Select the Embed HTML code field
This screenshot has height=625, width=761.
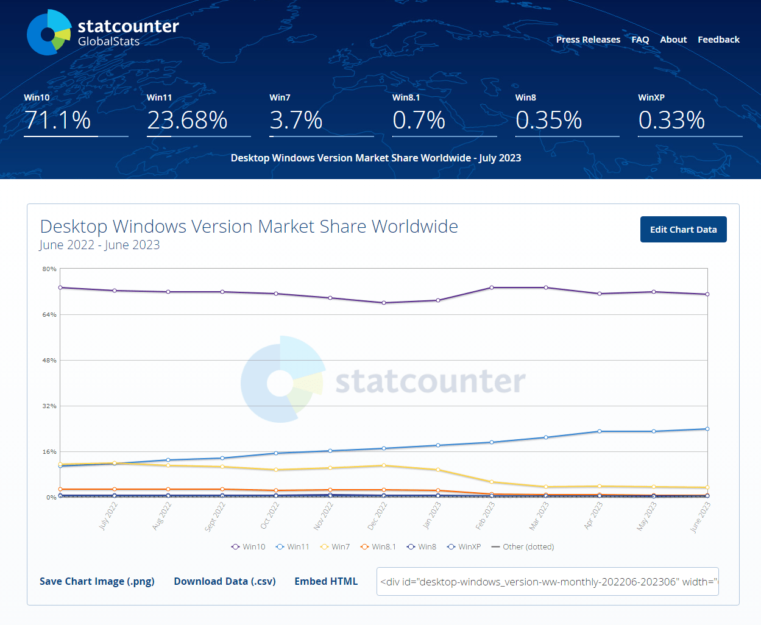click(547, 581)
